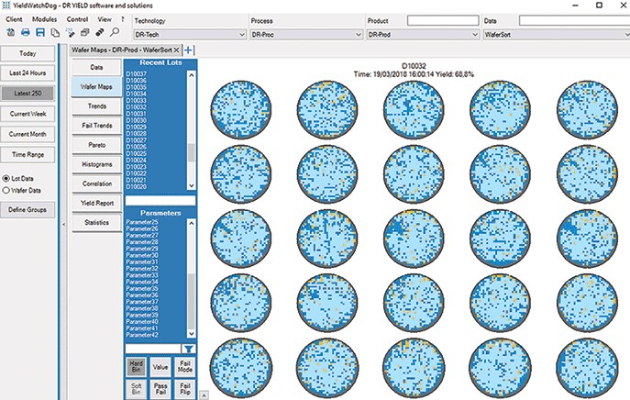Click the cascade windows toolbar icon
Viewport: 630px width, 400px height.
(x=85, y=32)
